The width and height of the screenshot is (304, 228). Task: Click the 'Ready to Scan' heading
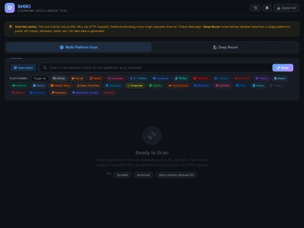point(152,153)
